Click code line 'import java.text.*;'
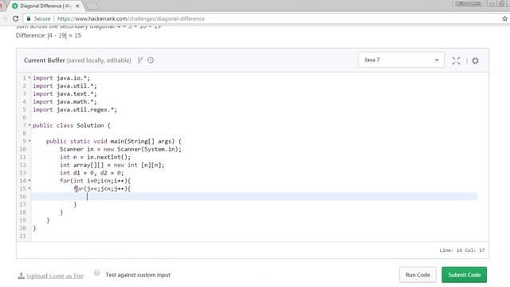510x287 pixels. (65, 94)
